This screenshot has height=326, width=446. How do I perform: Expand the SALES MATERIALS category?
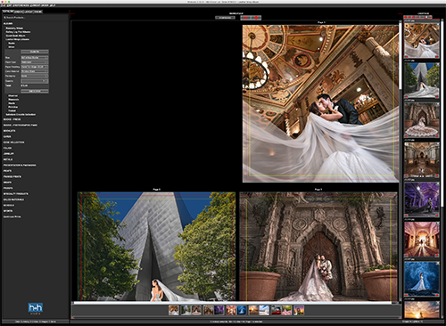(x=13, y=200)
